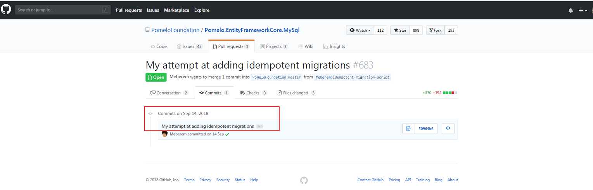Open the Projects tab
Screen dimensions: 593x190
pos(274,46)
